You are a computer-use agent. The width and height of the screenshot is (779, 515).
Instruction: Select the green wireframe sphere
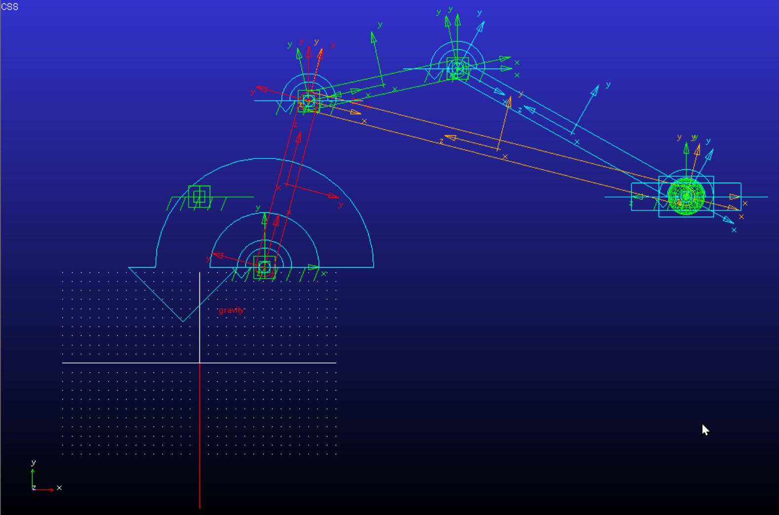click(x=686, y=197)
